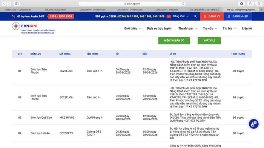Click station name Tiên Lộc 6
Image resolution: width=264 pixels, height=148 pixels.
click(93, 97)
